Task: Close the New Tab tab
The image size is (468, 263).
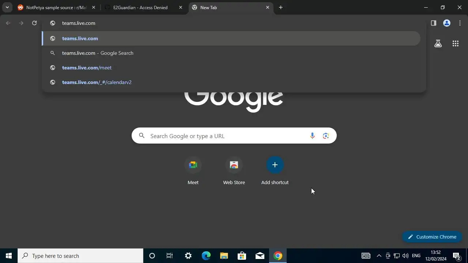Action: pyautogui.click(x=267, y=7)
